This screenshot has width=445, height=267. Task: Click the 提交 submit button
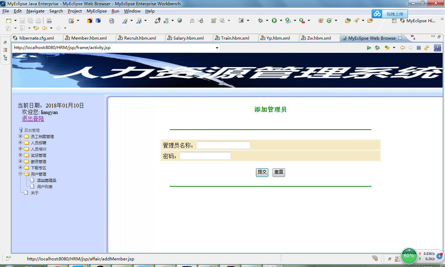tap(262, 172)
